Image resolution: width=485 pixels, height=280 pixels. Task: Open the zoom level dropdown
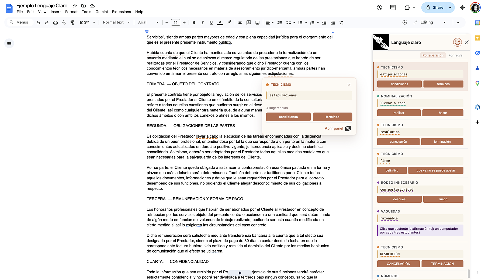(x=94, y=22)
